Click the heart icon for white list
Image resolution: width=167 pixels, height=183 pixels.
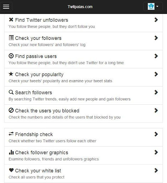(x=11, y=170)
